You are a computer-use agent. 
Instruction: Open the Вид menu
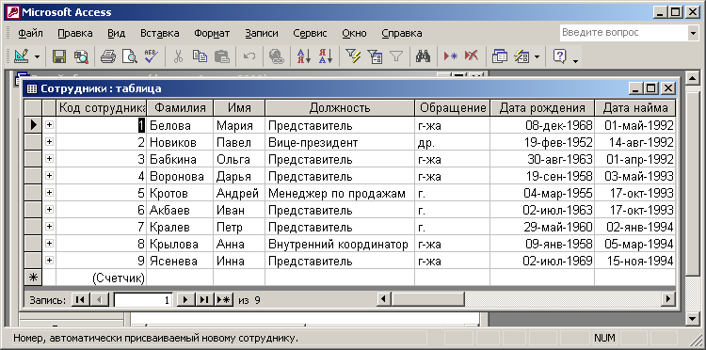tap(117, 33)
